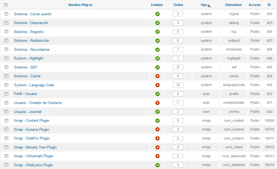Click order field showing 3 for logout

[178, 14]
